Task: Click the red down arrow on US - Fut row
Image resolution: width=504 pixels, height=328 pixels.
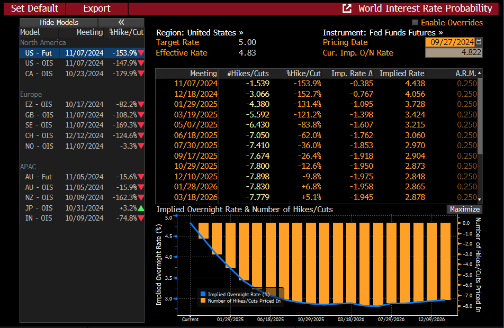Action: pyautogui.click(x=141, y=53)
